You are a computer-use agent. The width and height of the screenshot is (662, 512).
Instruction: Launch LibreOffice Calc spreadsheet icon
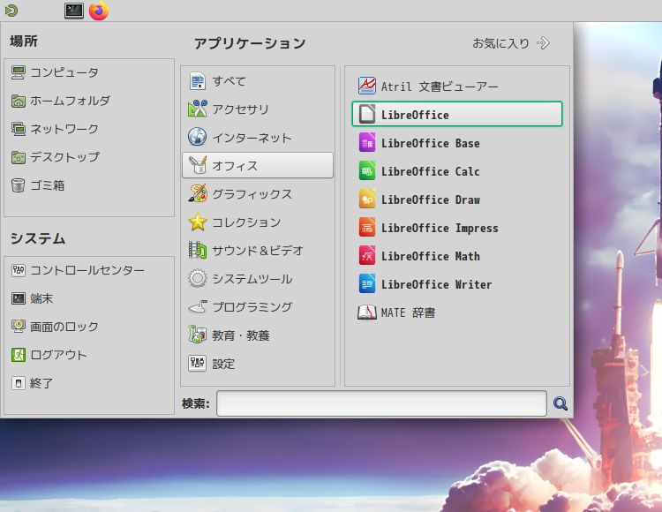click(367, 171)
